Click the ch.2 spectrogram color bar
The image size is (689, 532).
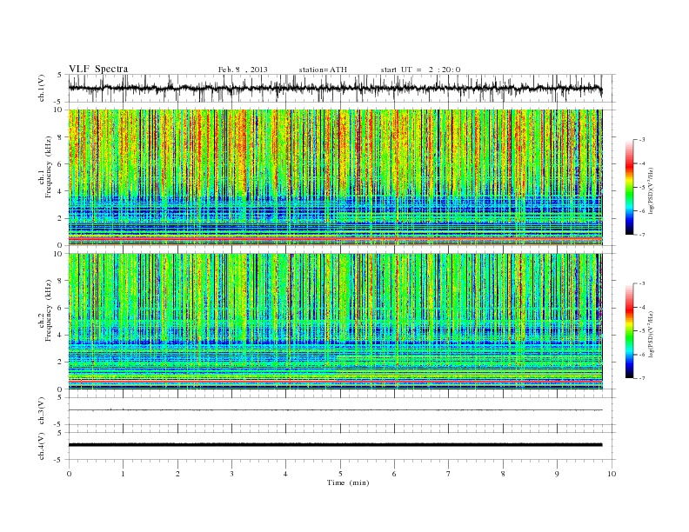tap(629, 331)
